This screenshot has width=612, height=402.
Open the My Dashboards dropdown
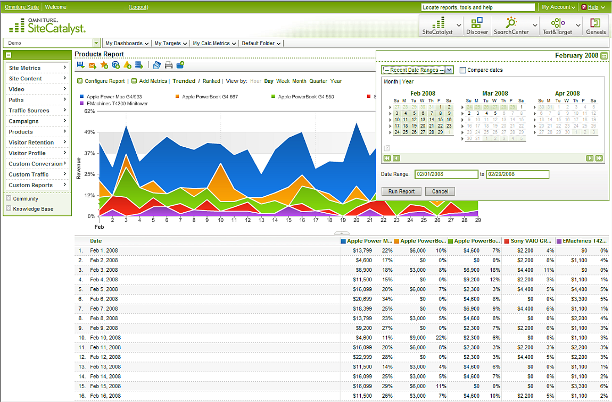pos(126,43)
